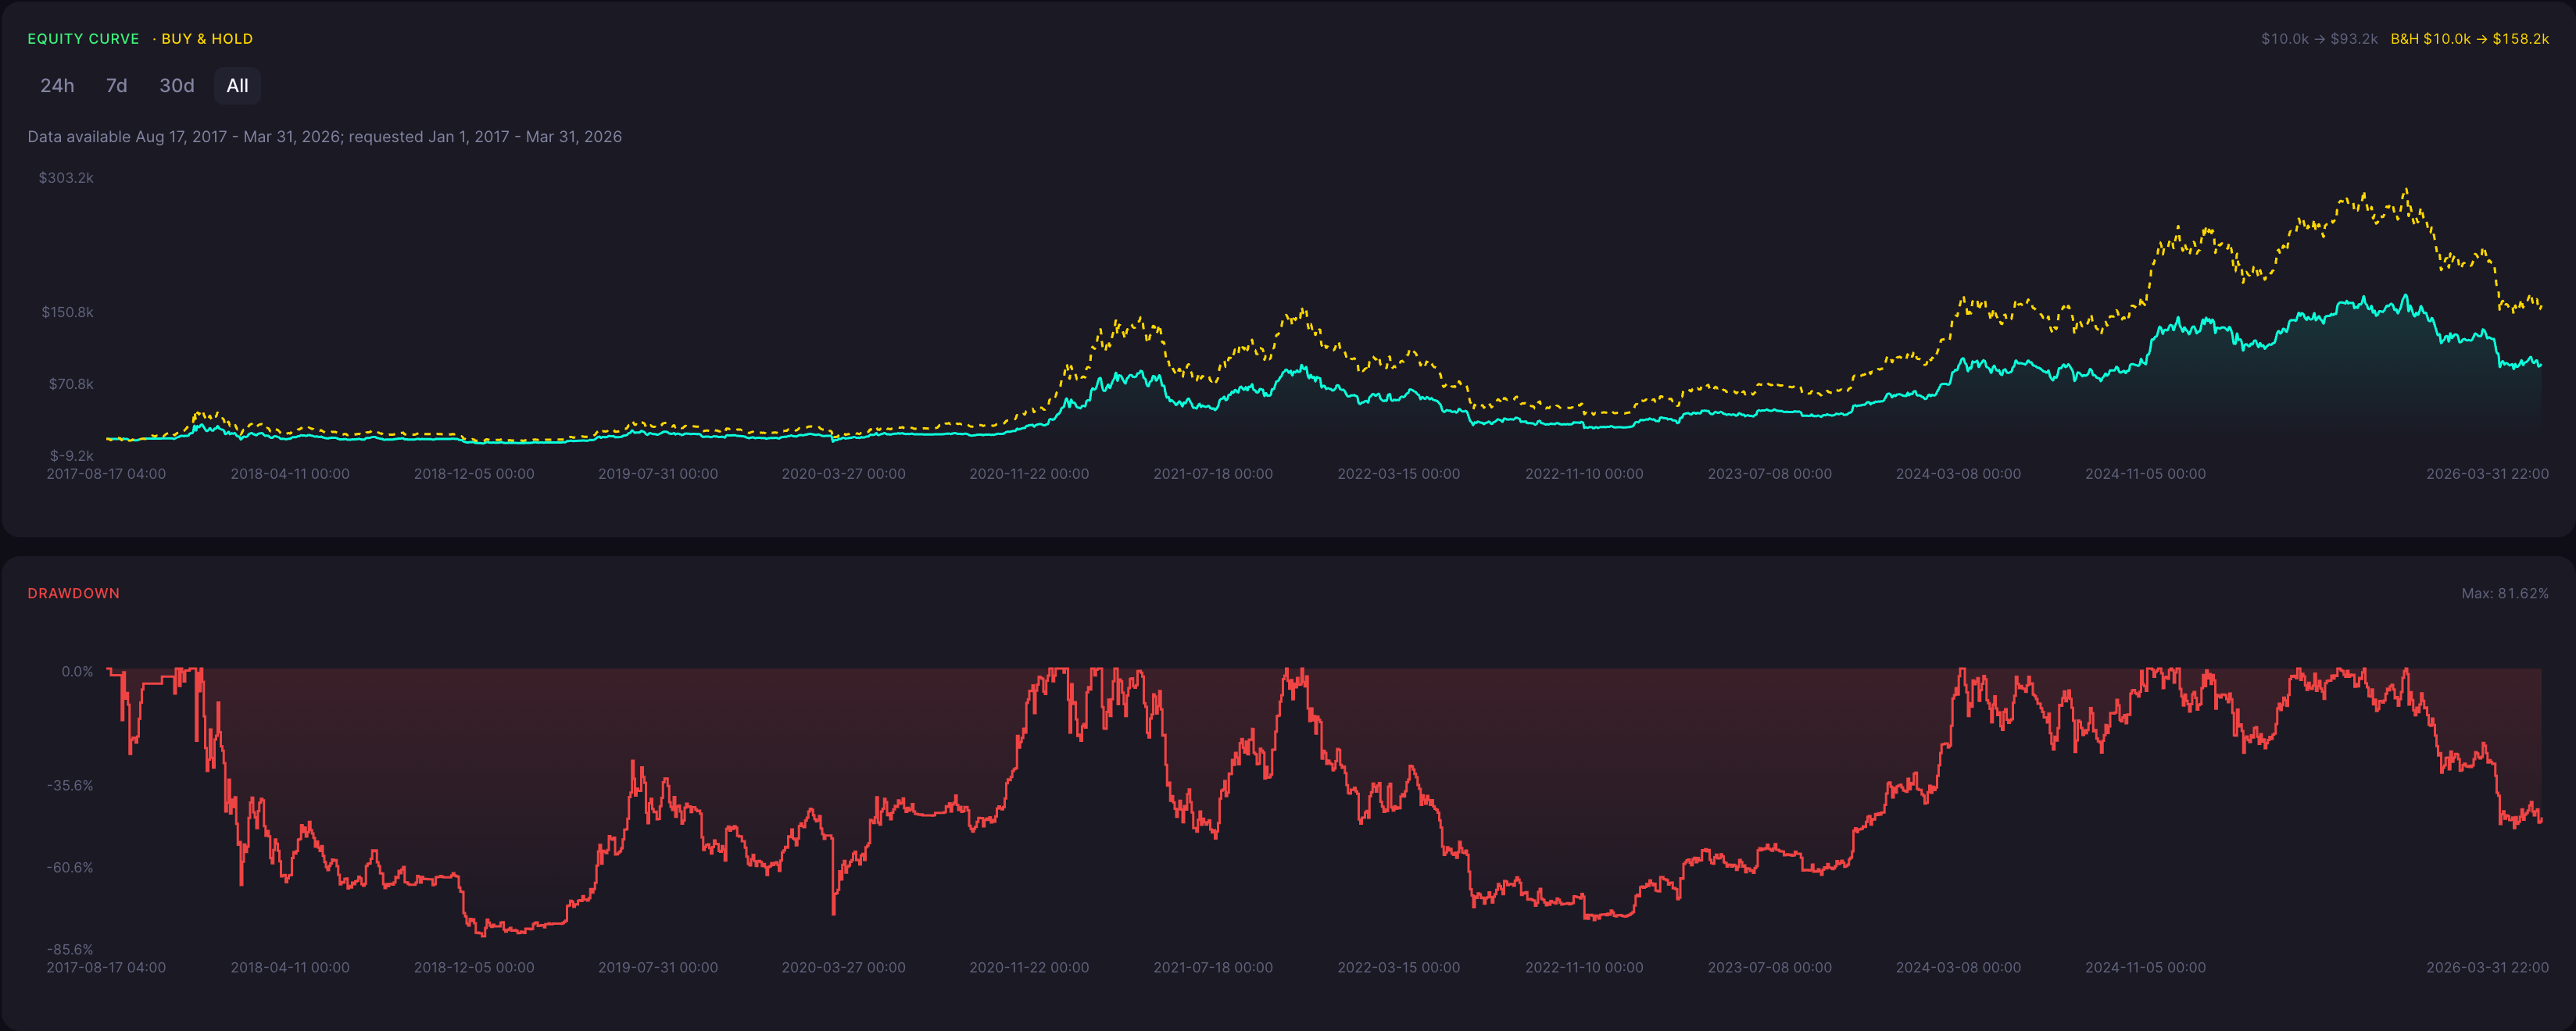Select the 7d time range tab
Image resolution: width=2576 pixels, height=1031 pixels.
pyautogui.click(x=116, y=86)
